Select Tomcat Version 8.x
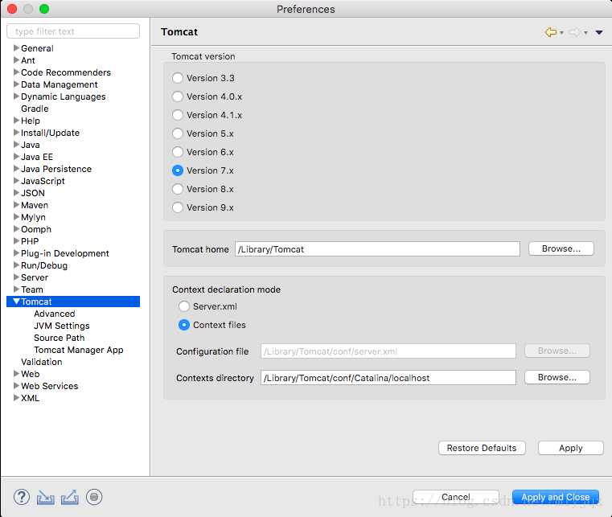Image resolution: width=612 pixels, height=517 pixels. (x=178, y=189)
